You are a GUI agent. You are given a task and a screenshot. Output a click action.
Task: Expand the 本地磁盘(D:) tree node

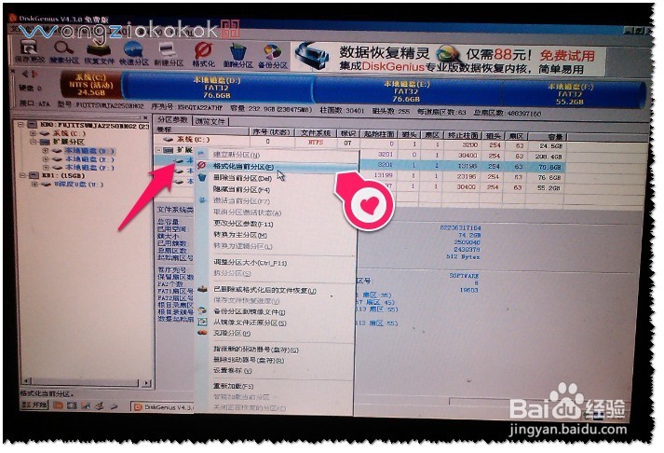coord(45,150)
